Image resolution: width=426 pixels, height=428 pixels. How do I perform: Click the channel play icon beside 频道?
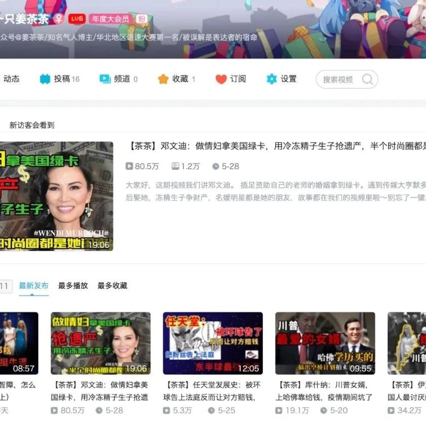click(105, 79)
